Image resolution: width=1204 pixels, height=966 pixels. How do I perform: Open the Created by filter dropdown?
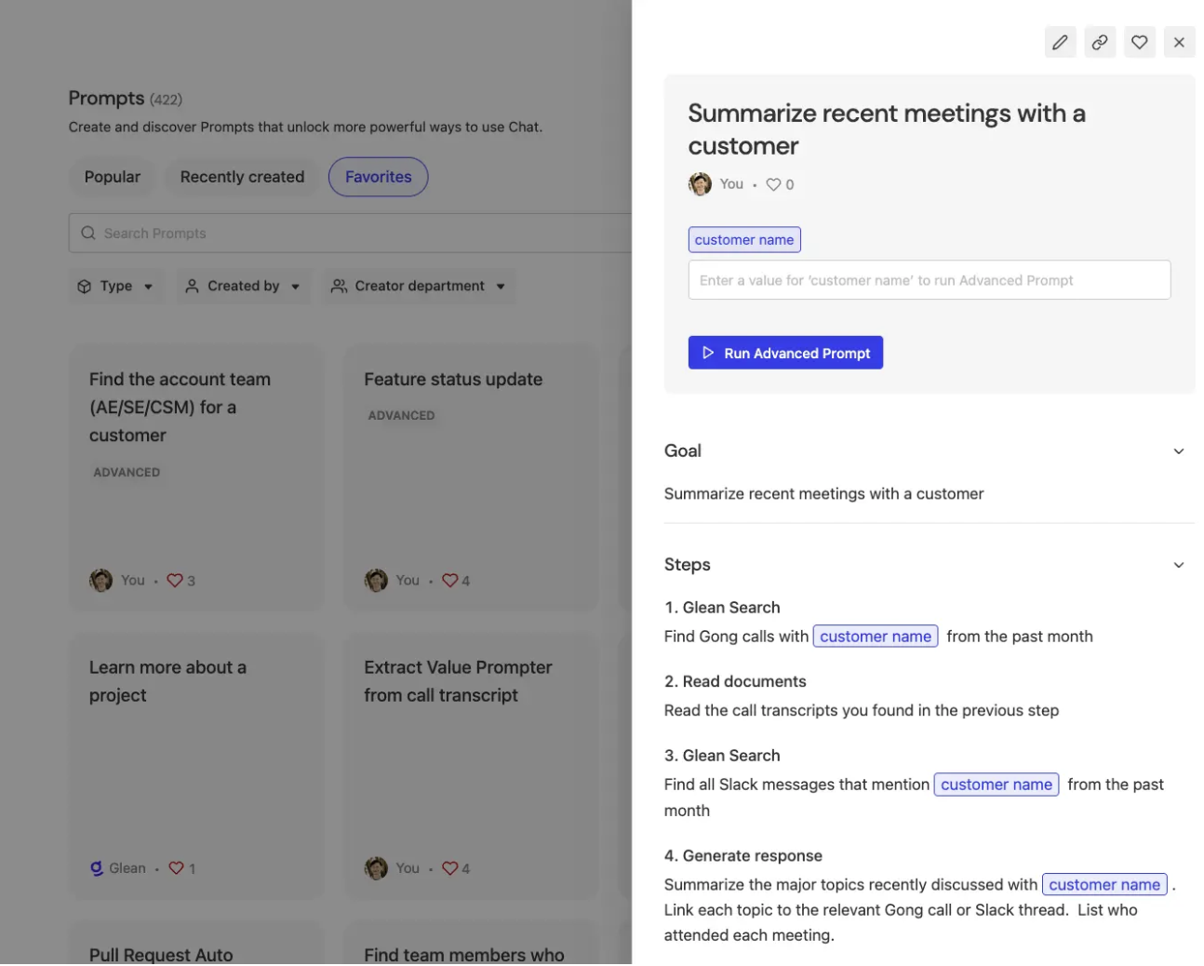coord(242,286)
